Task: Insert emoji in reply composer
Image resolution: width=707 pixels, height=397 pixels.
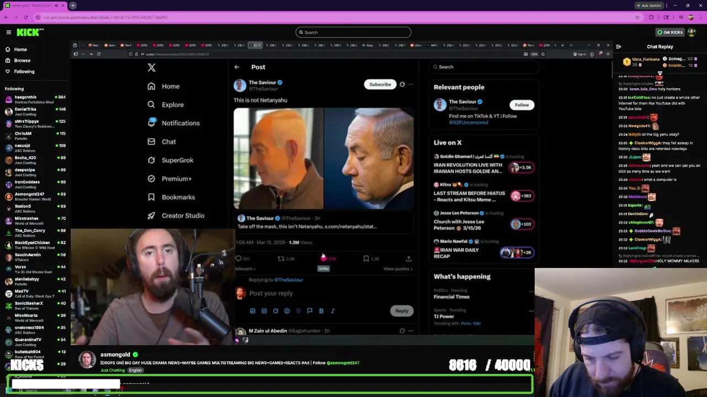Action: pos(287,311)
